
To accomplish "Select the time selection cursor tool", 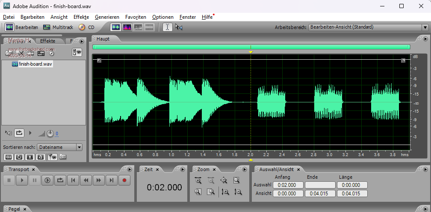I will pyautogui.click(x=167, y=27).
